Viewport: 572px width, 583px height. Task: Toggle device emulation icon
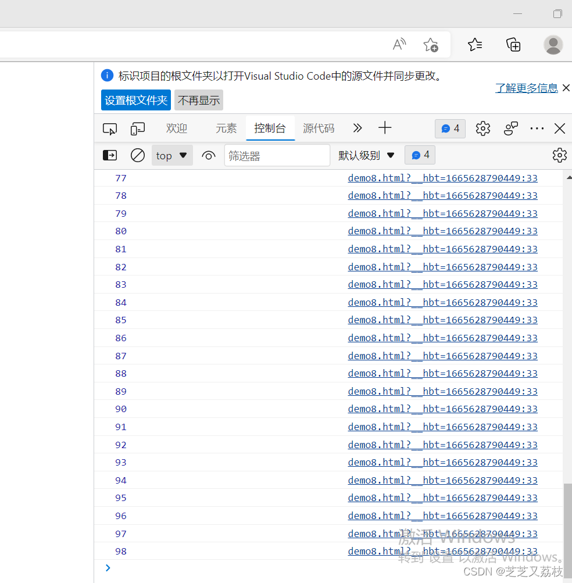pos(138,128)
